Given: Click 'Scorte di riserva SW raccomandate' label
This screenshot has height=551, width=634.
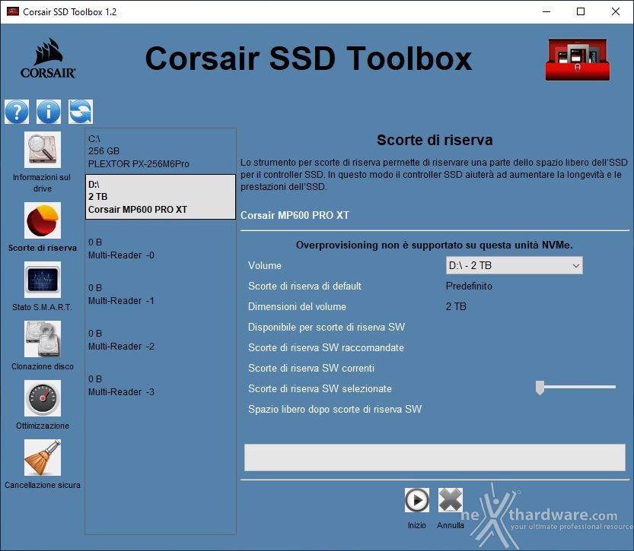Looking at the screenshot, I should [326, 348].
